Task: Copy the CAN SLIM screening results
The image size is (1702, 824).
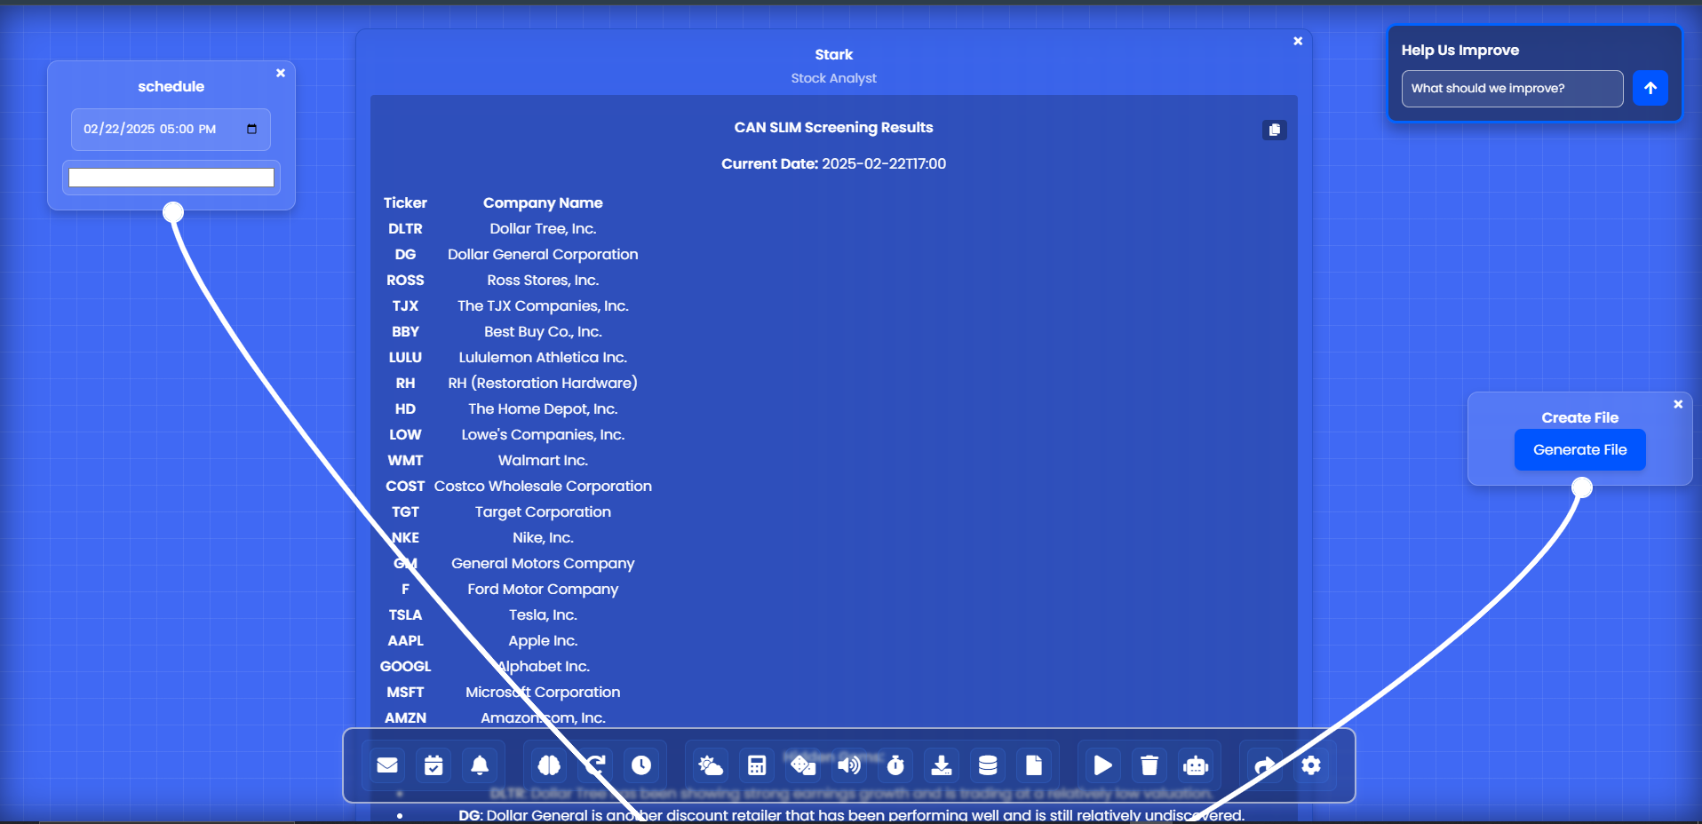Action: click(x=1275, y=130)
